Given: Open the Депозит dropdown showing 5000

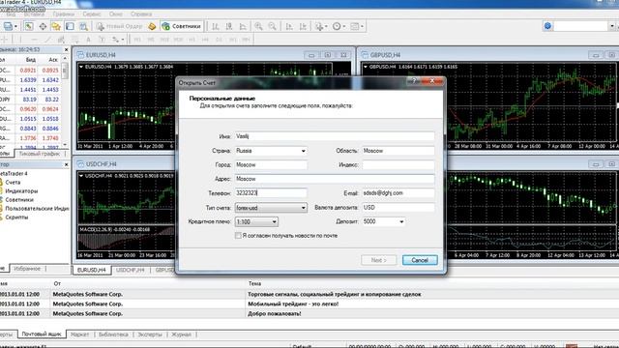Looking at the screenshot, I should (384, 221).
